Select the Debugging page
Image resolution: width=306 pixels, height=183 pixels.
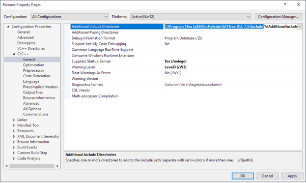click(x=26, y=43)
